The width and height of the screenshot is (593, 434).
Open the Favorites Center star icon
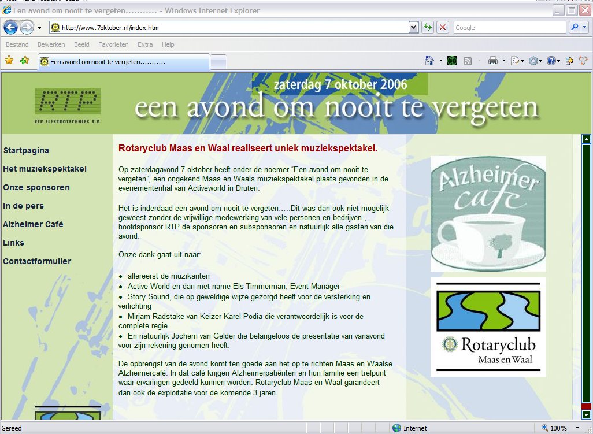(x=9, y=61)
